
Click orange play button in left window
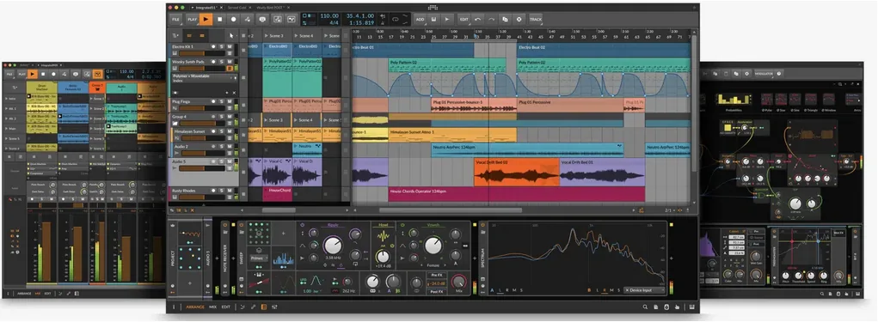click(33, 74)
